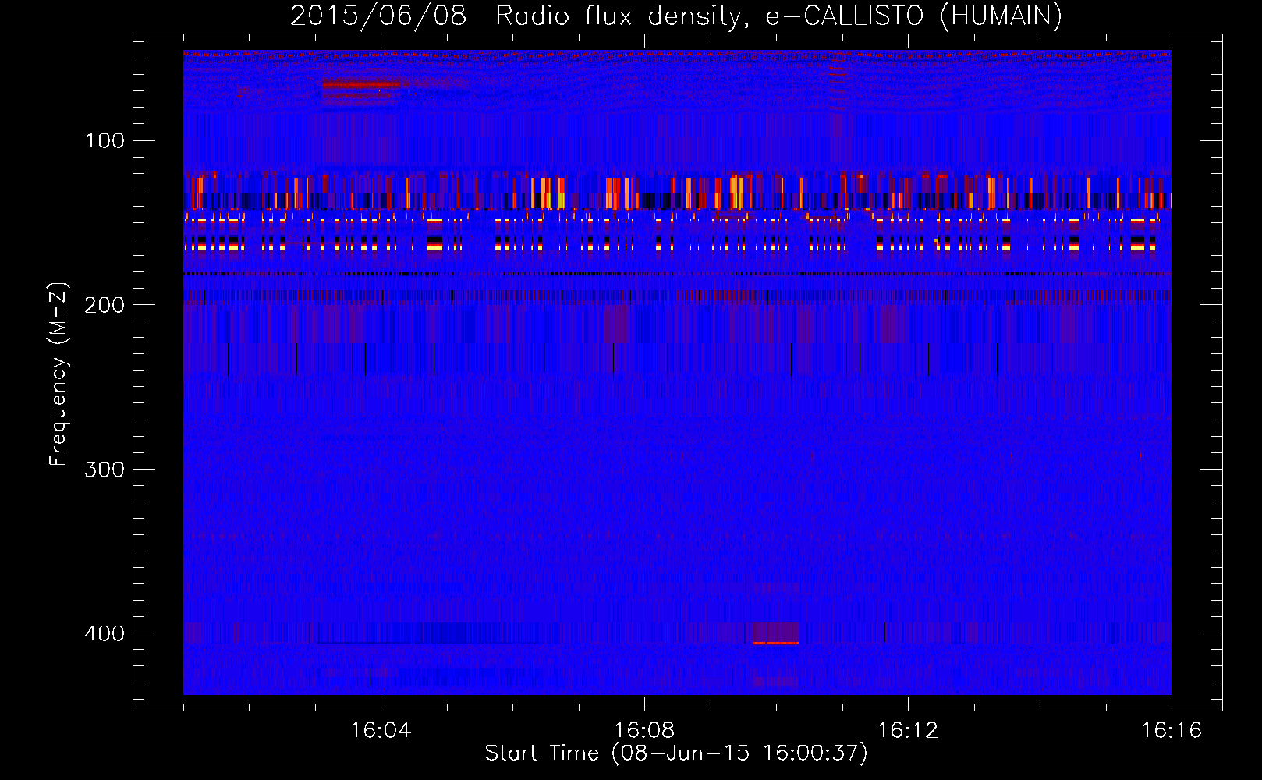The width and height of the screenshot is (1262, 780).
Task: Click the 200 frequency tick label
Action: [105, 304]
